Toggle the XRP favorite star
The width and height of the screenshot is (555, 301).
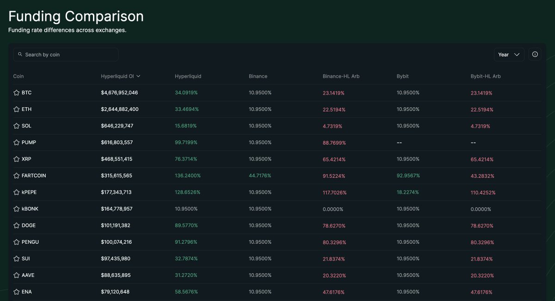(16, 159)
